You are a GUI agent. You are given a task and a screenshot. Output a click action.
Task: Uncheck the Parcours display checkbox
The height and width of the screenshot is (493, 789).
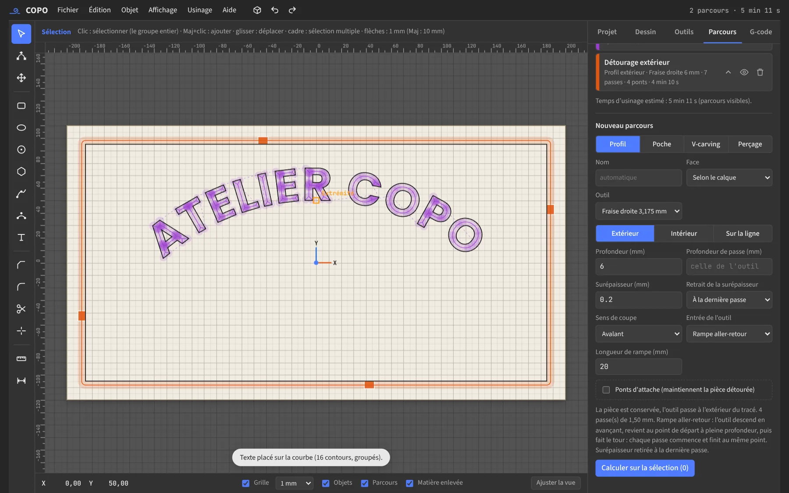[x=365, y=483]
